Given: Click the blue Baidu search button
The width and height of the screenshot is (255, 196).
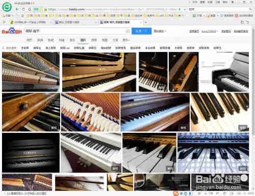Looking at the screenshot, I should coord(141,31).
